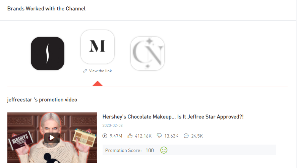The width and height of the screenshot is (297, 168).
Task: Click the '9.47M' views count
Action: pos(116,136)
